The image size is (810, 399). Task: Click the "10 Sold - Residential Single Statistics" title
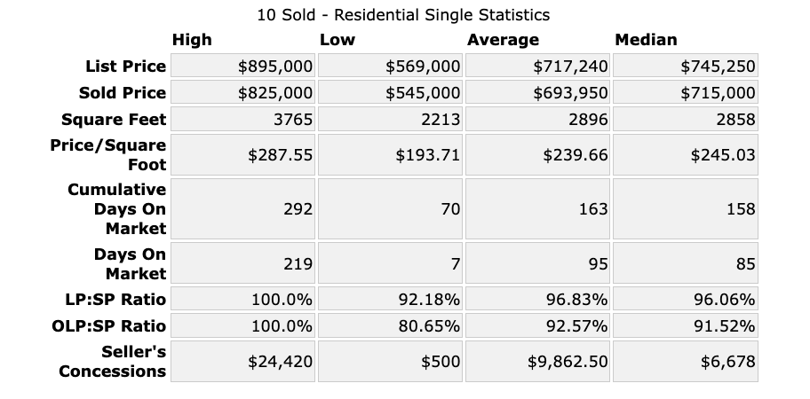[x=403, y=15]
